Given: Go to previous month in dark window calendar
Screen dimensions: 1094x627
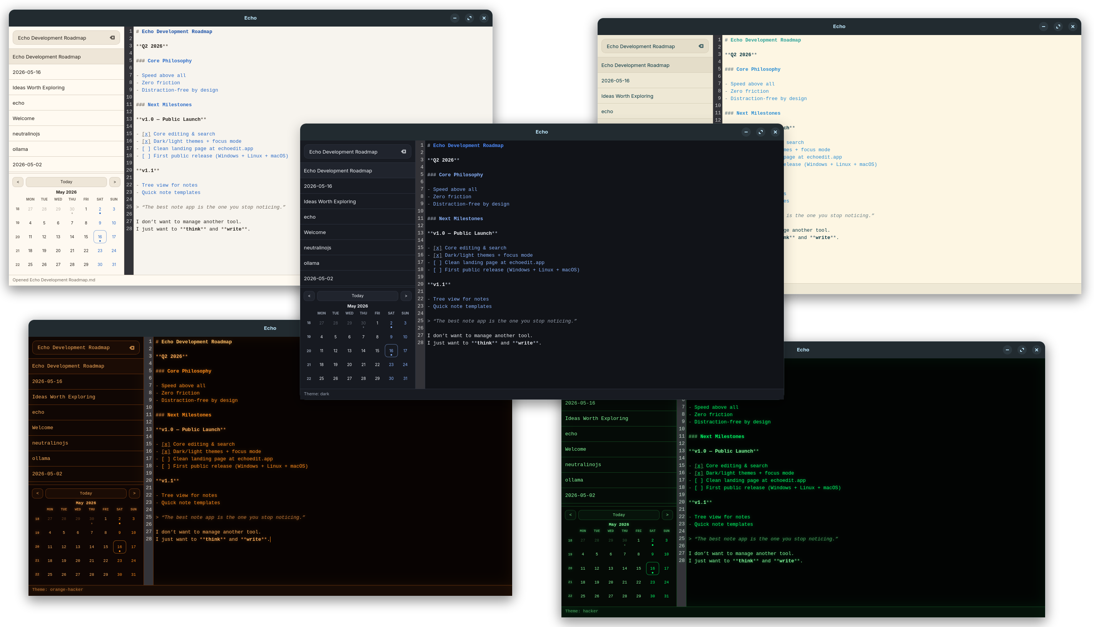Looking at the screenshot, I should coord(309,296).
